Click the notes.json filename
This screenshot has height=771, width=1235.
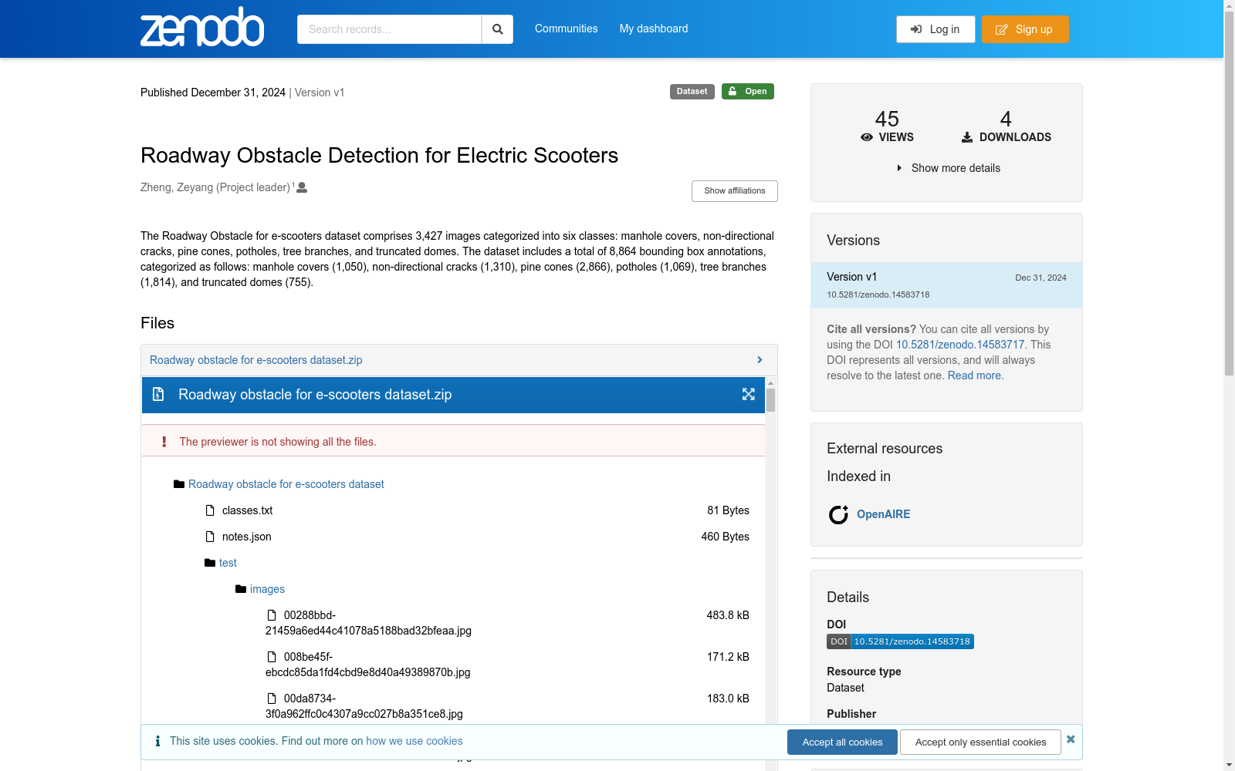tap(247, 537)
